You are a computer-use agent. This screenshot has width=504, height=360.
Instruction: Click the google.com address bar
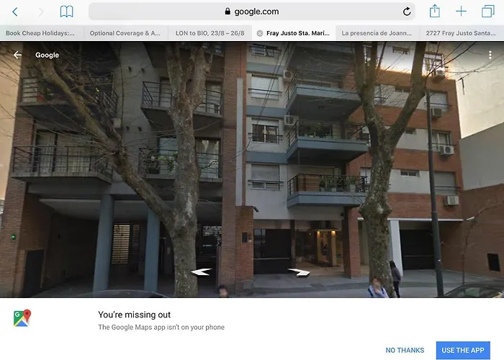(x=252, y=12)
